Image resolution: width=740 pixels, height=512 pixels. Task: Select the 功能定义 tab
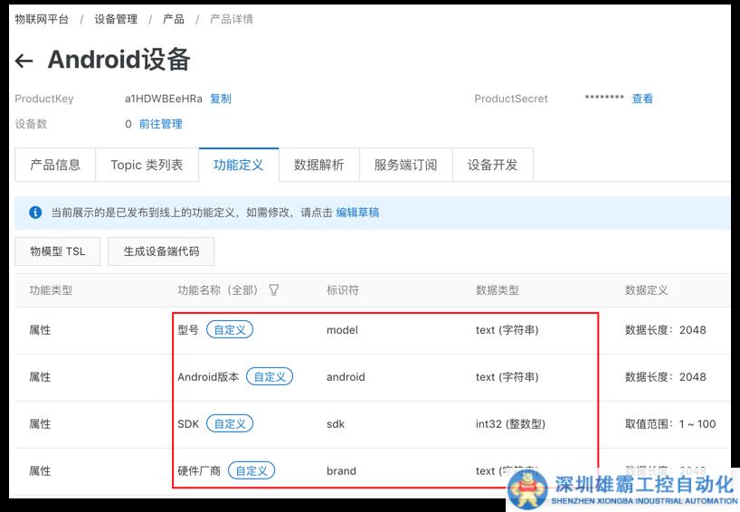coord(238,165)
